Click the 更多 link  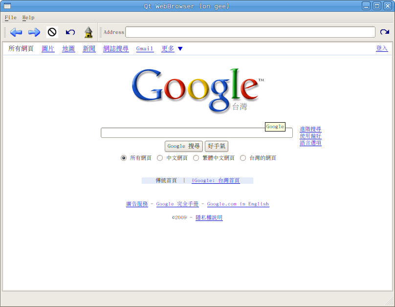click(x=168, y=48)
